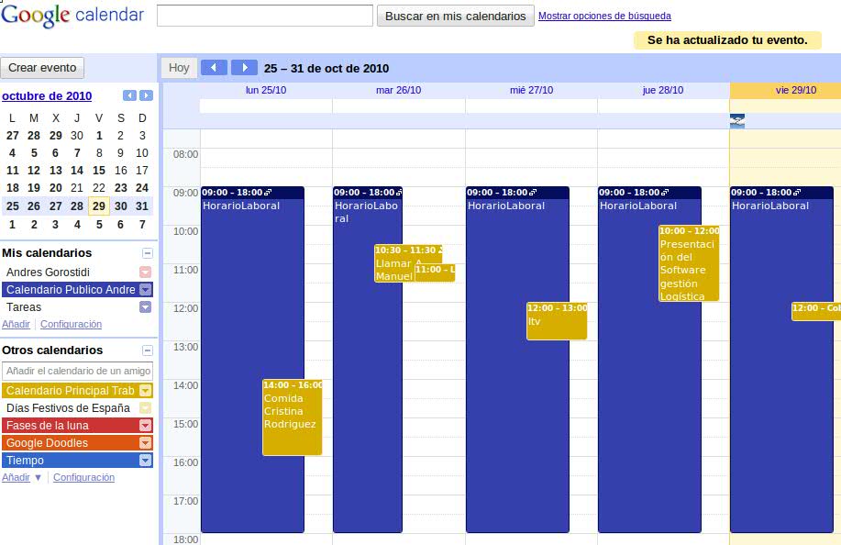Open Mostrar opciones de búsqueda link

(604, 17)
